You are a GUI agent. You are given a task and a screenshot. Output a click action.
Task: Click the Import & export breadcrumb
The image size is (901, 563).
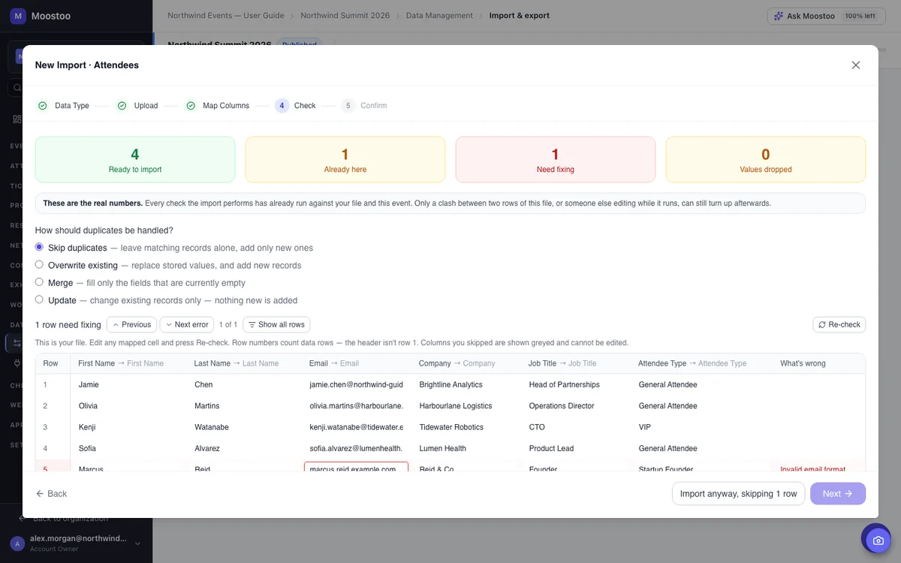[x=520, y=16]
